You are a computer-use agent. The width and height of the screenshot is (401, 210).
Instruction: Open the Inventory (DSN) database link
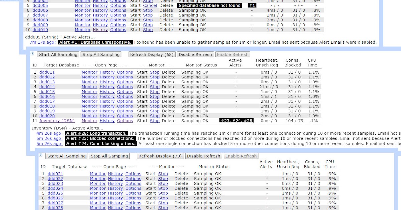[57, 121]
